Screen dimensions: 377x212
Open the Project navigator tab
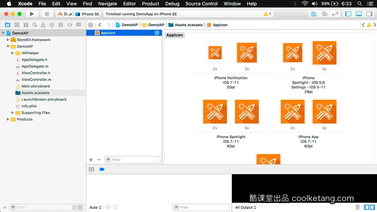(x=8, y=25)
